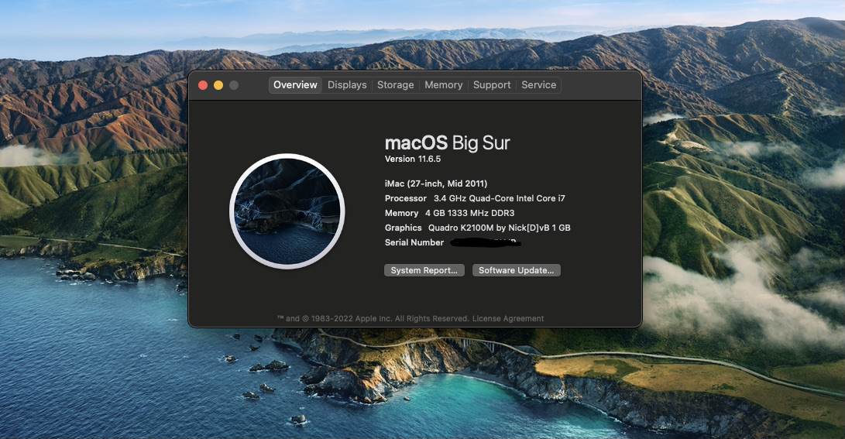Click the Serial Number label
The image size is (845, 439).
tap(414, 242)
